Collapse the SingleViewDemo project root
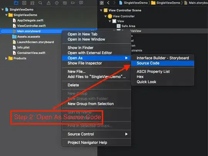This screenshot has height=156, width=208. 3,10
